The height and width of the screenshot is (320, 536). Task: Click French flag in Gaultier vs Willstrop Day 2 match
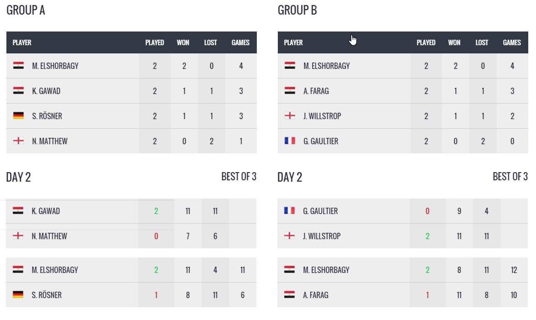coord(289,211)
